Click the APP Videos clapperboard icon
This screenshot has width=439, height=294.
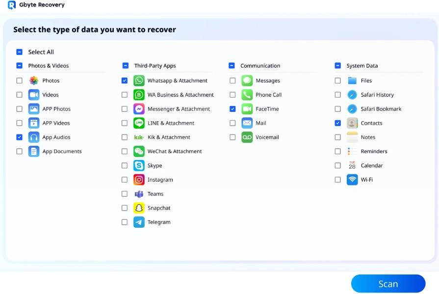click(x=34, y=123)
